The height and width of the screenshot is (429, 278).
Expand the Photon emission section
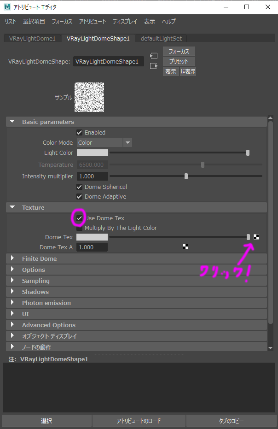point(12,303)
